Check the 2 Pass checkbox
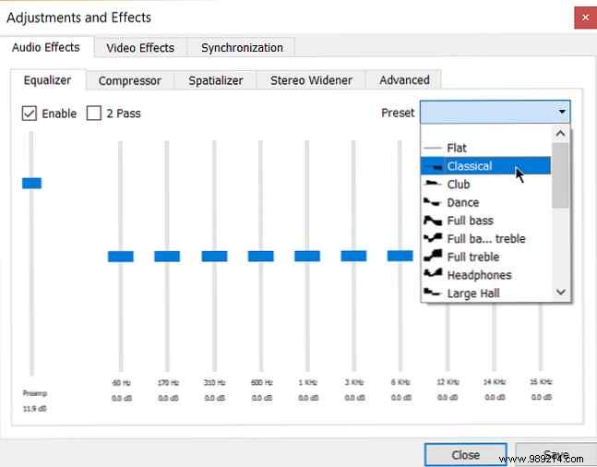The image size is (597, 467). pyautogui.click(x=94, y=114)
